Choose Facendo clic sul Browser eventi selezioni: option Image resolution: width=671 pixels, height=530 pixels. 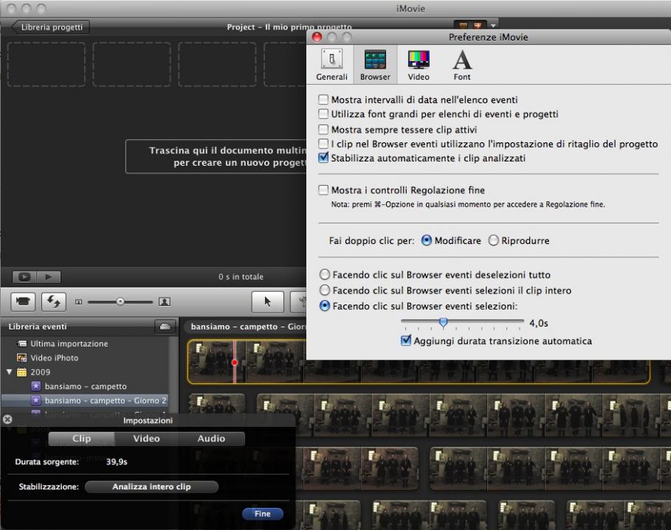coord(325,306)
